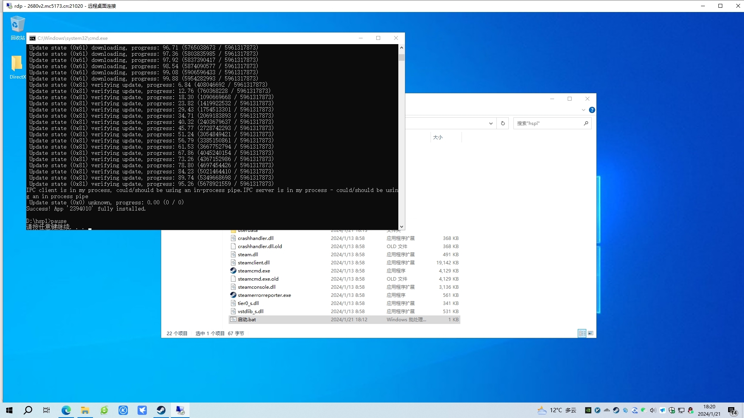Click the cmd window scrollbar thumb
Screen dimensions: 744x418
click(401, 57)
